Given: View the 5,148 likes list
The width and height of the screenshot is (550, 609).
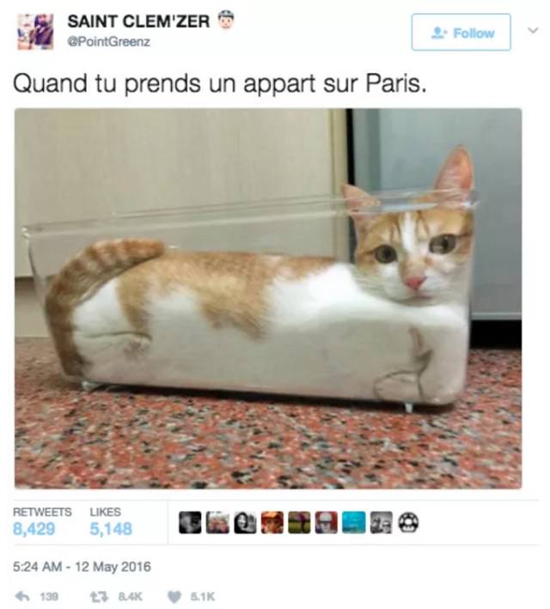Looking at the screenshot, I should [111, 529].
